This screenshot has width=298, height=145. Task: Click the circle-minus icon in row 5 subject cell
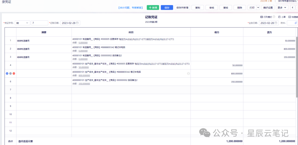(x=188, y=73)
